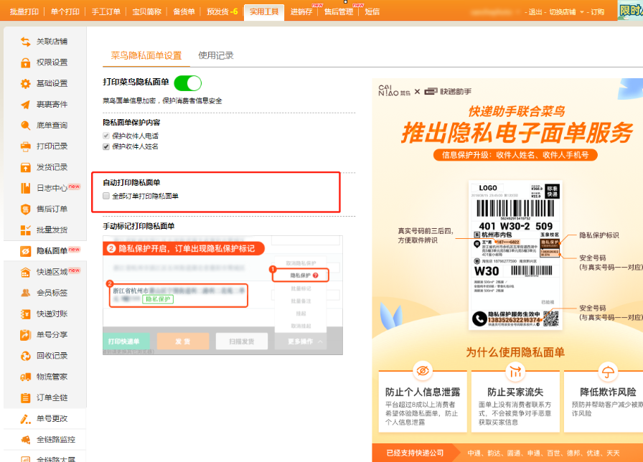Click the 手动标记打印隐私面单 heading

click(139, 226)
